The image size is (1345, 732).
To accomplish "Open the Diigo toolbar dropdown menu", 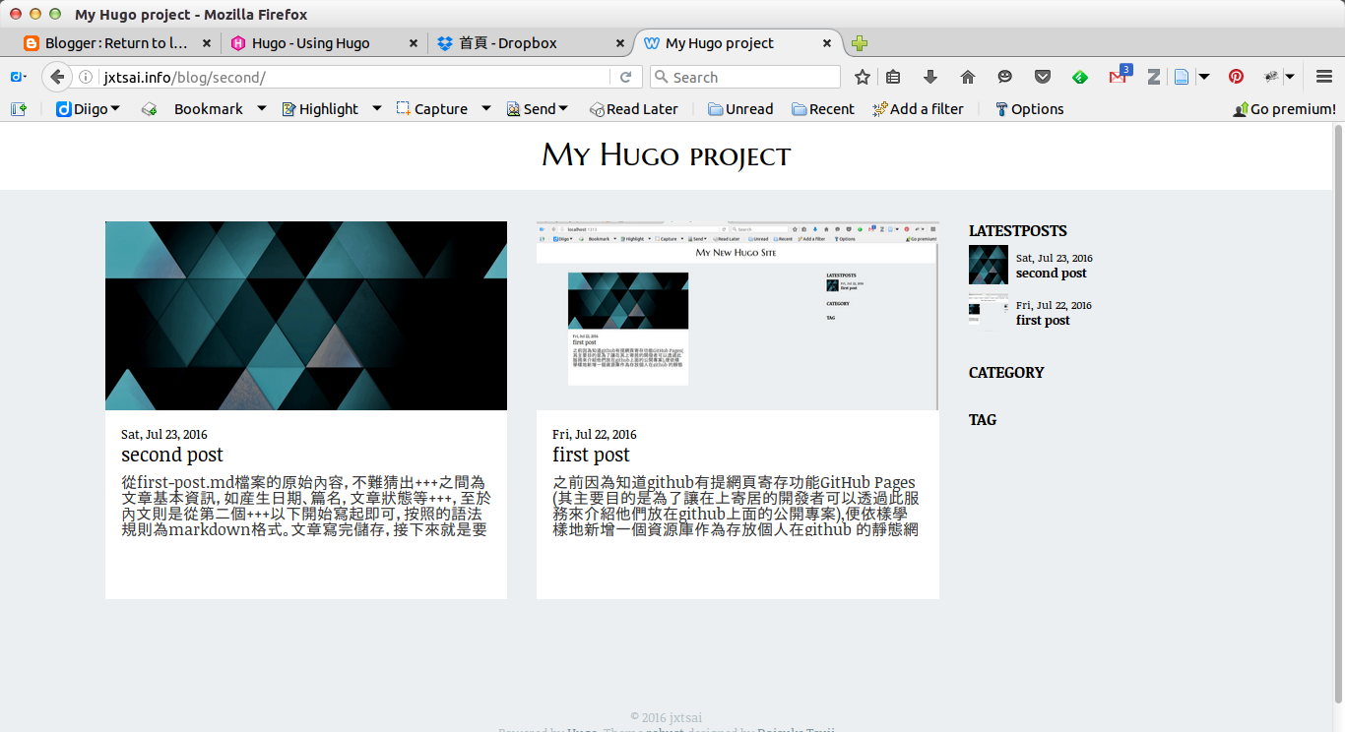I will click(89, 109).
